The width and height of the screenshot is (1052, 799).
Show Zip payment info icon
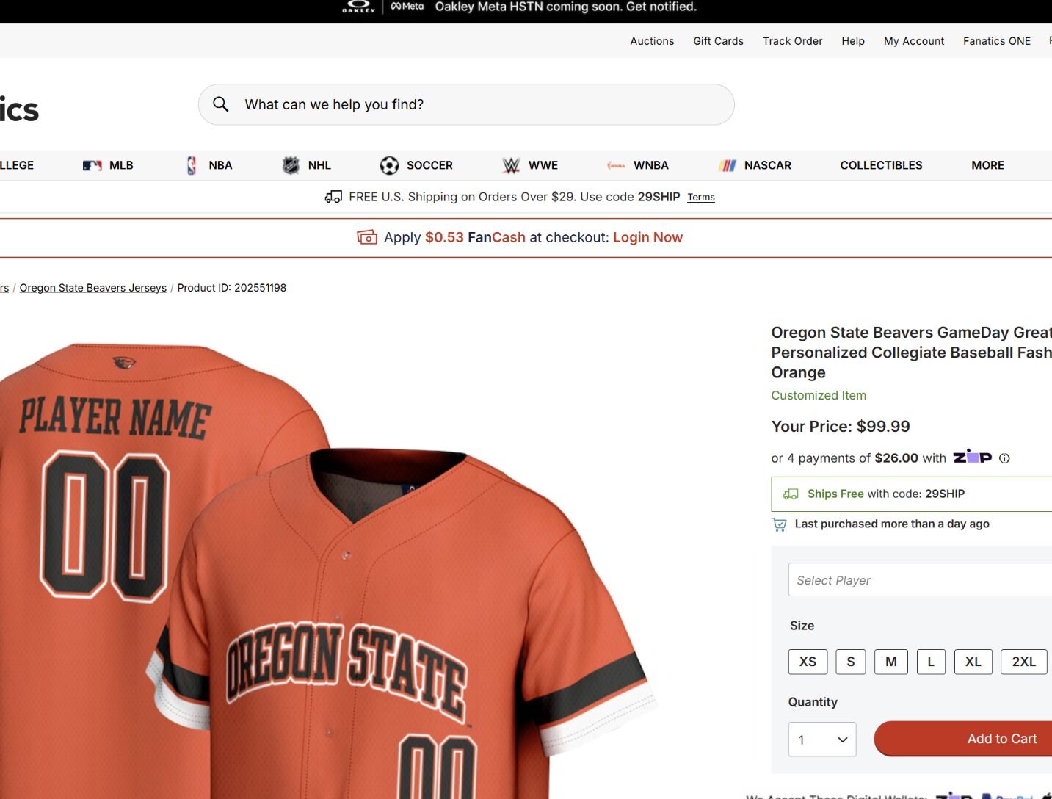(x=1004, y=458)
